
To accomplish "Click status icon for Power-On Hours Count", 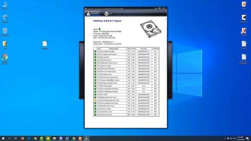I will (x=95, y=72).
